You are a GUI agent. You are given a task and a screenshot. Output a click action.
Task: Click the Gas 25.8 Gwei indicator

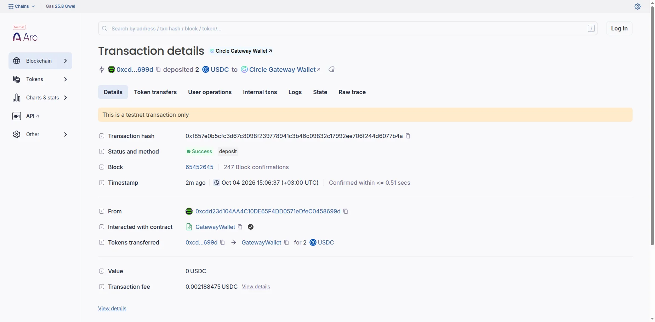click(x=61, y=6)
